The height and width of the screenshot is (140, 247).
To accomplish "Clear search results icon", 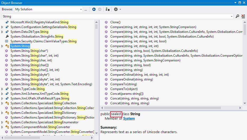I will point(243,16).
